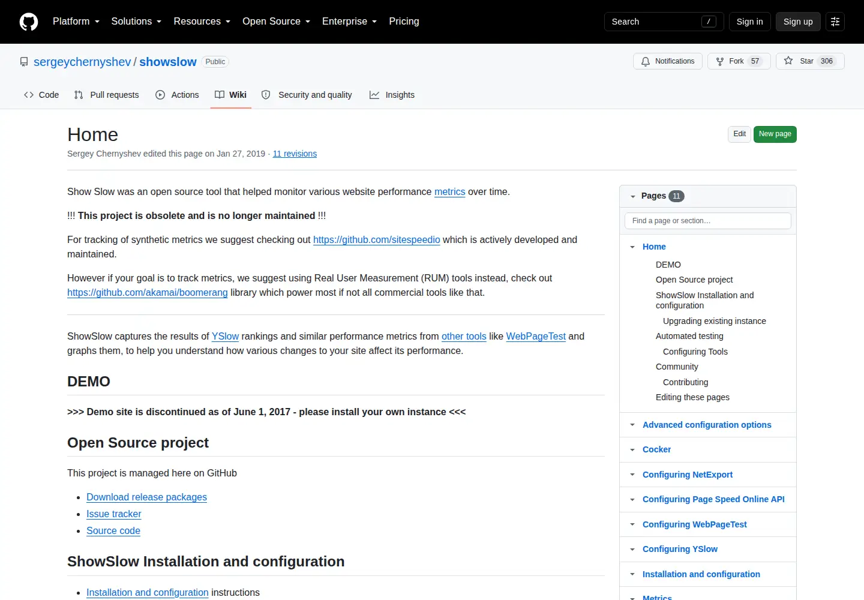Collapse the Pages list toggle

pyautogui.click(x=632, y=196)
